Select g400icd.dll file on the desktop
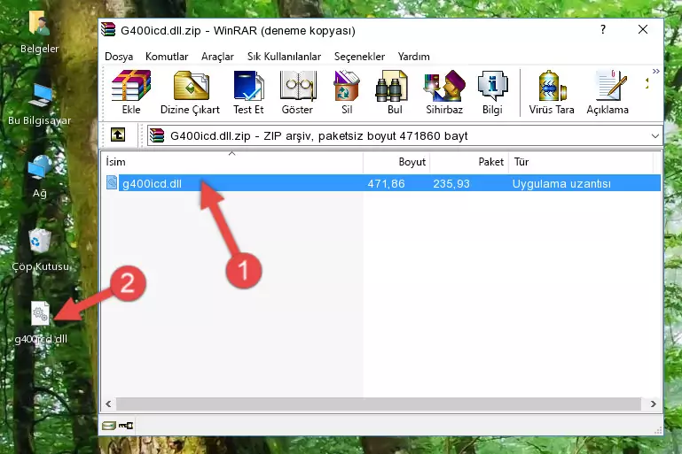Viewport: 682px width, 454px height. [x=41, y=323]
